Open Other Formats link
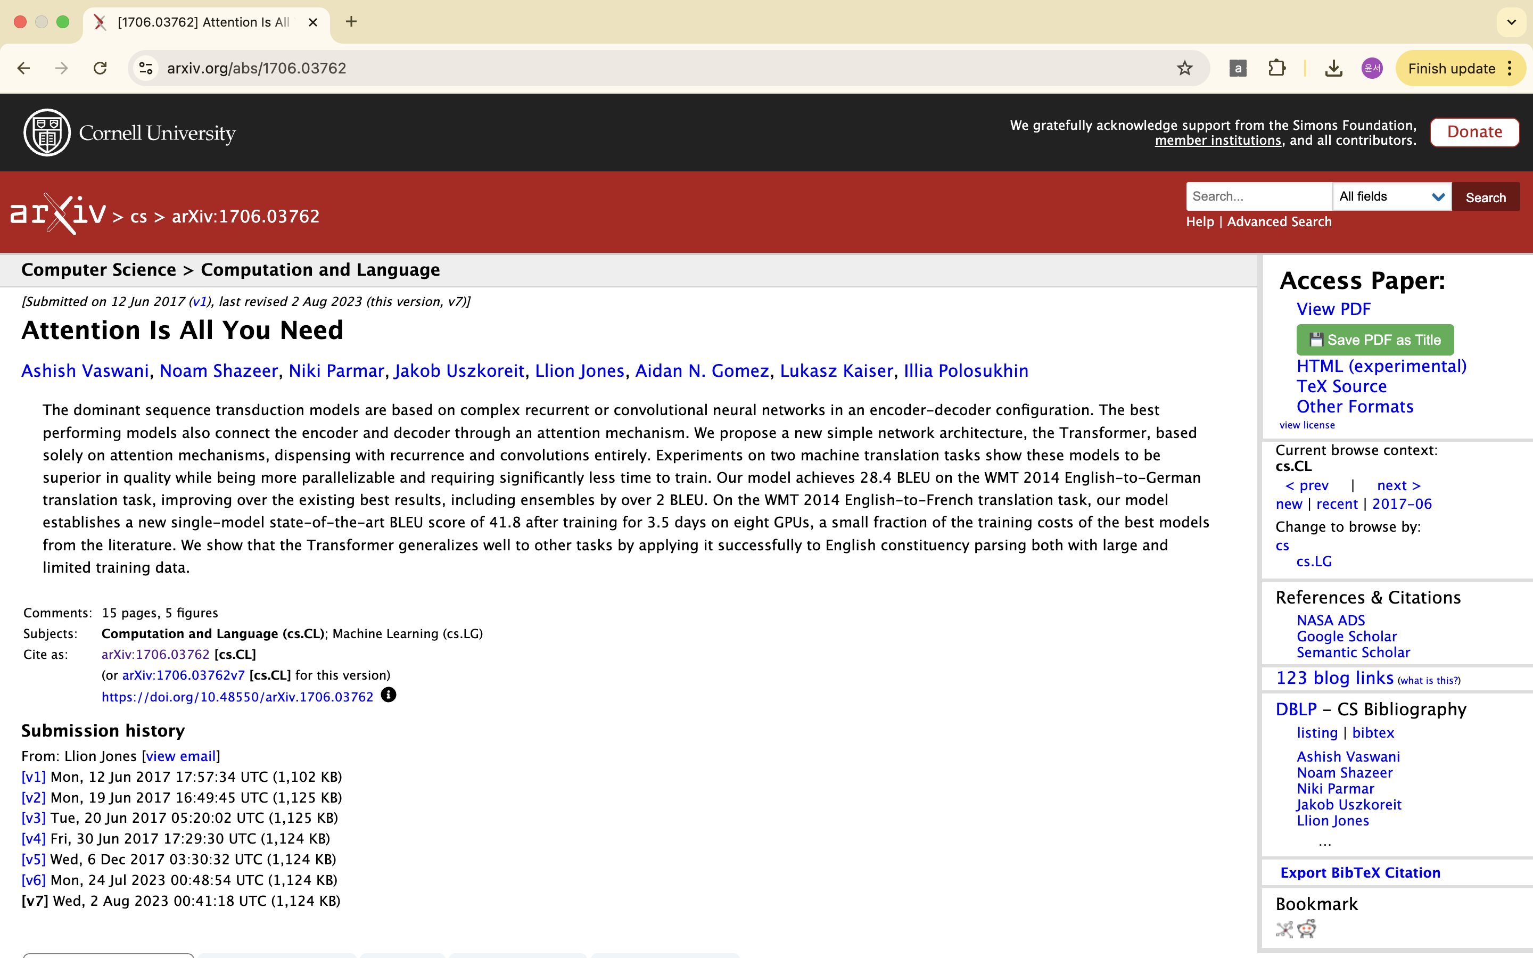 pos(1354,407)
